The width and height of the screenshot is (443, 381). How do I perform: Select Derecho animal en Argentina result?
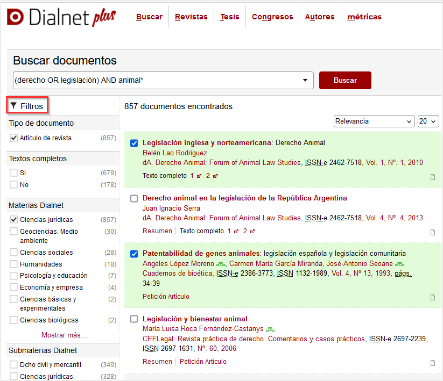coord(134,198)
